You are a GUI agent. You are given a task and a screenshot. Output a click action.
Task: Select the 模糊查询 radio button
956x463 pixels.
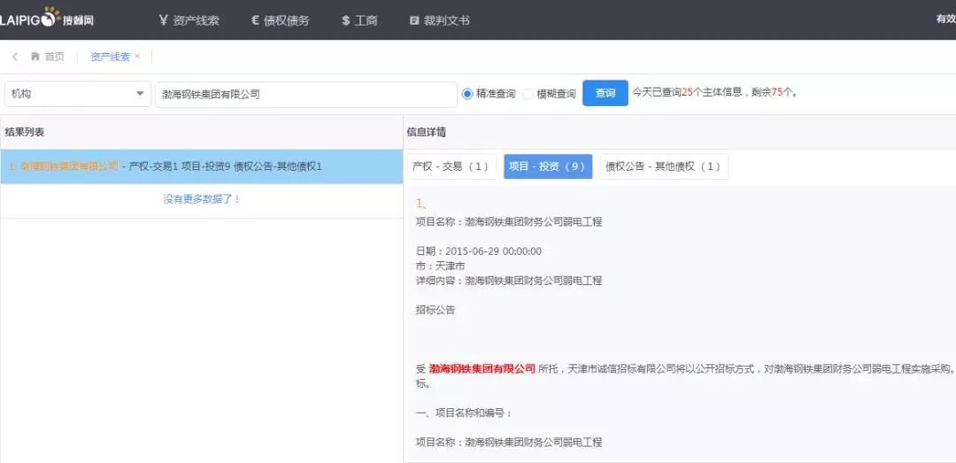point(528,94)
